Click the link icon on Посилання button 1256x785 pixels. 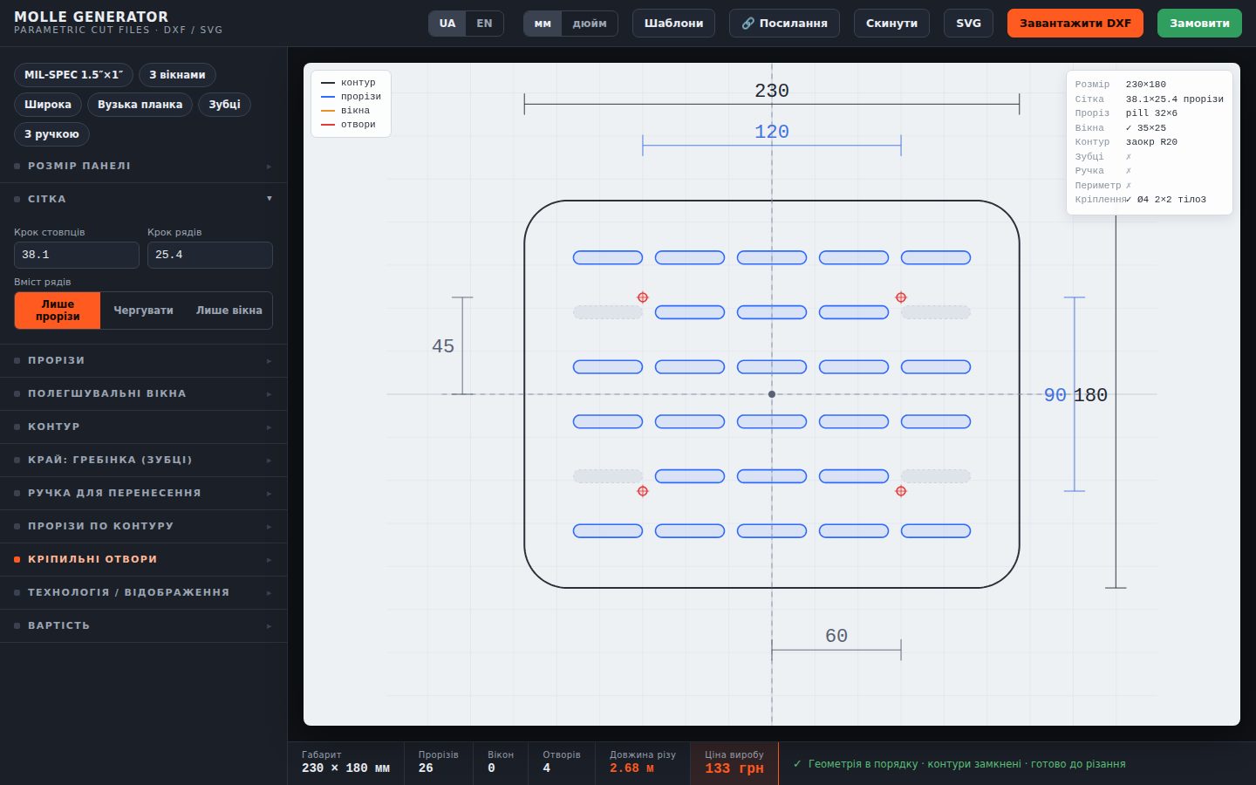(747, 24)
